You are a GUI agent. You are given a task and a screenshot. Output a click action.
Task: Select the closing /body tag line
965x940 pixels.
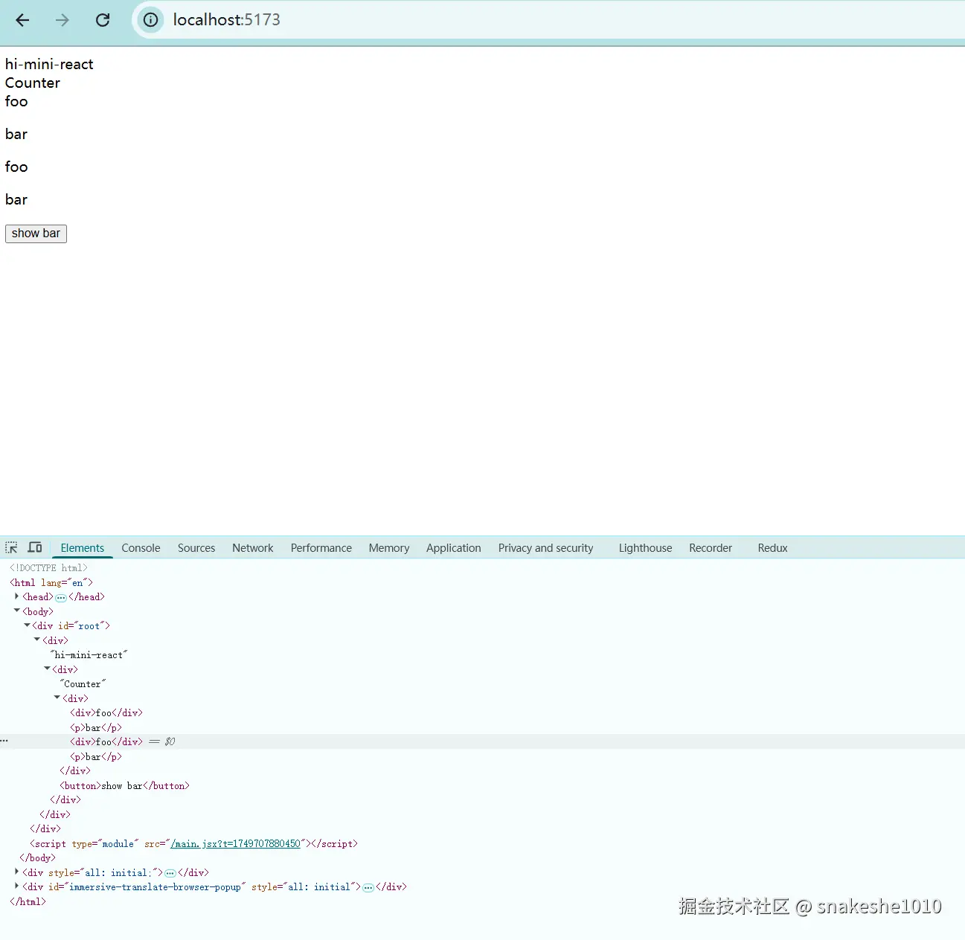pos(37,857)
